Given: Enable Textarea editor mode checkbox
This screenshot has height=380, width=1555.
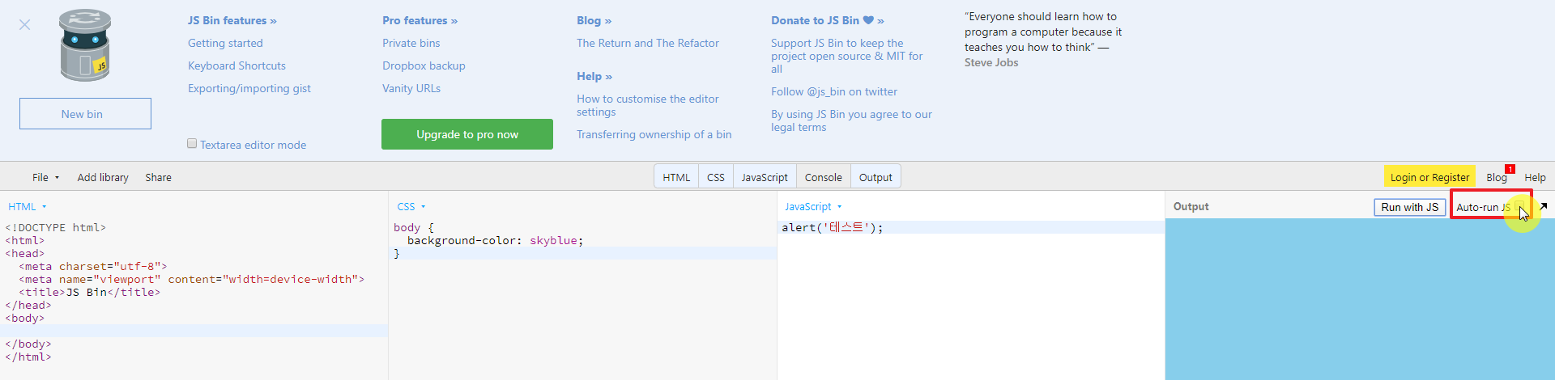Looking at the screenshot, I should pos(192,143).
